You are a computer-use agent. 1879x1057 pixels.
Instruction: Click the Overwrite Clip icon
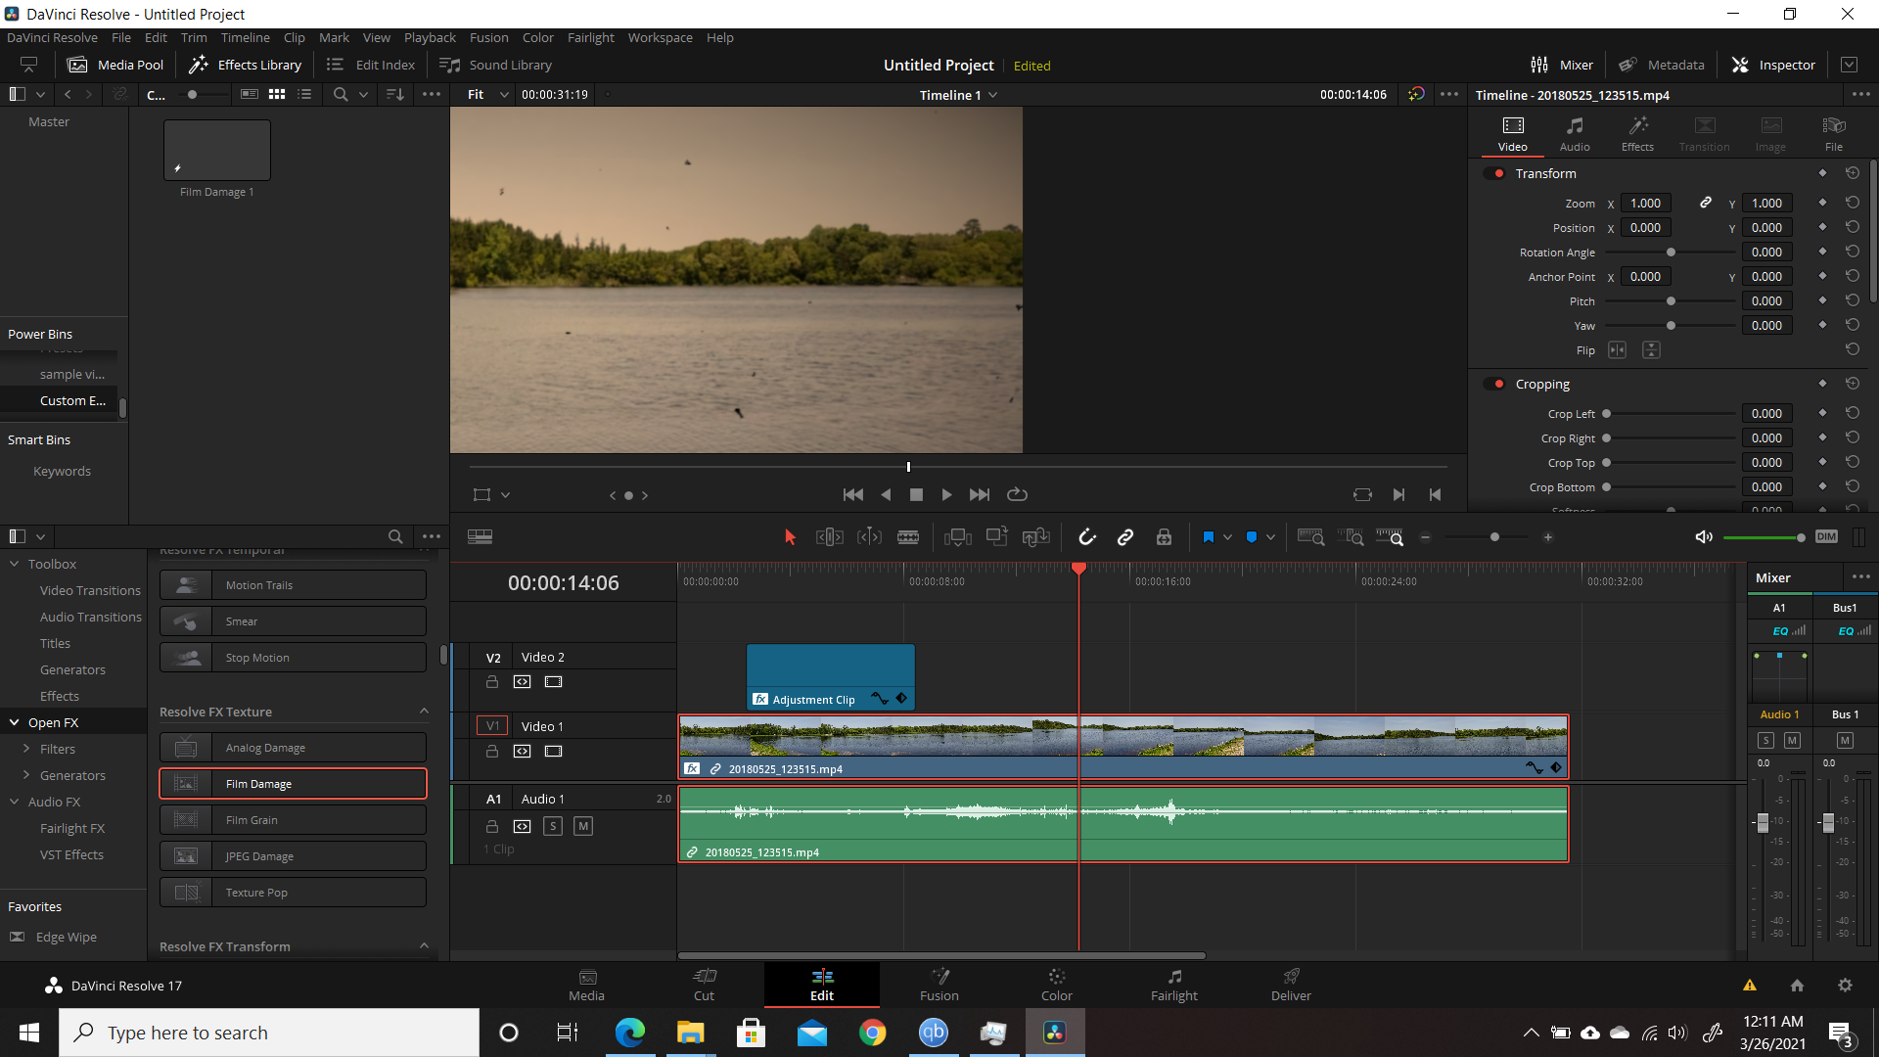(x=997, y=537)
